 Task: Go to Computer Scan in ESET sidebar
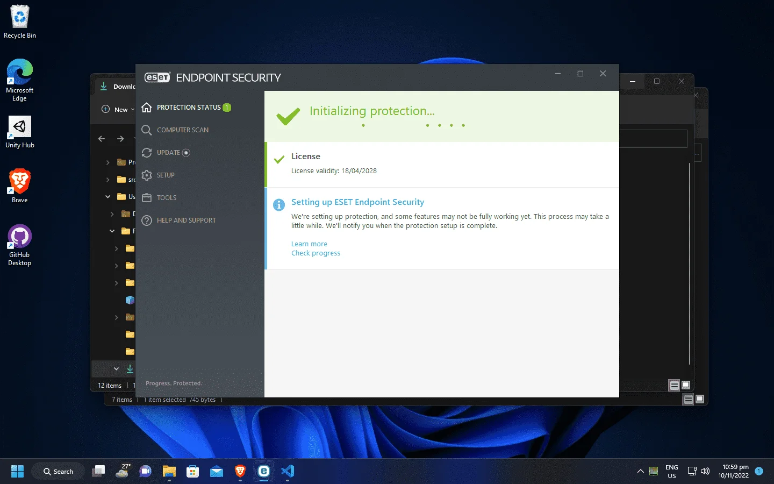tap(175, 130)
